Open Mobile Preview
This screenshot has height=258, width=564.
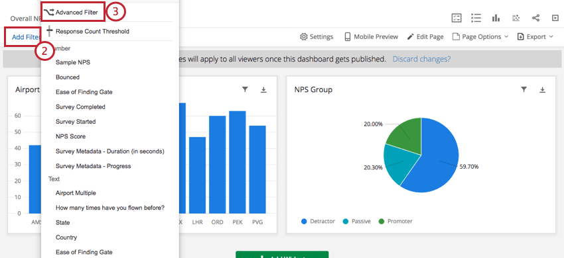point(371,36)
